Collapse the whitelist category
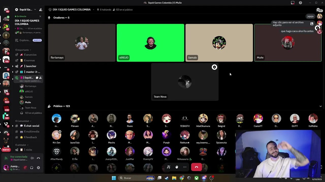The image size is (325, 182). pyautogui.click(x=22, y=145)
